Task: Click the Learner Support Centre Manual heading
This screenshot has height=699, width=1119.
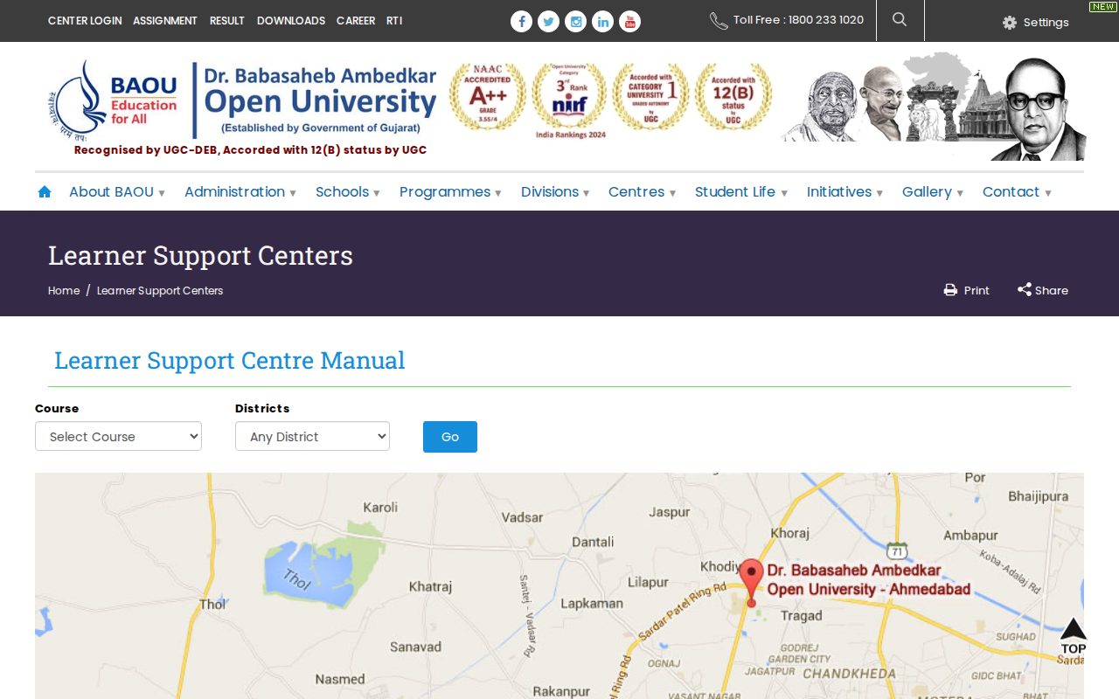Action: coord(229,360)
